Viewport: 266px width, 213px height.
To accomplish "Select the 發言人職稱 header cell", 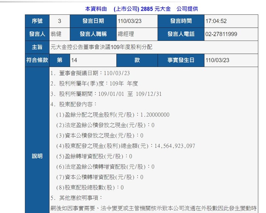I will click(x=93, y=34).
